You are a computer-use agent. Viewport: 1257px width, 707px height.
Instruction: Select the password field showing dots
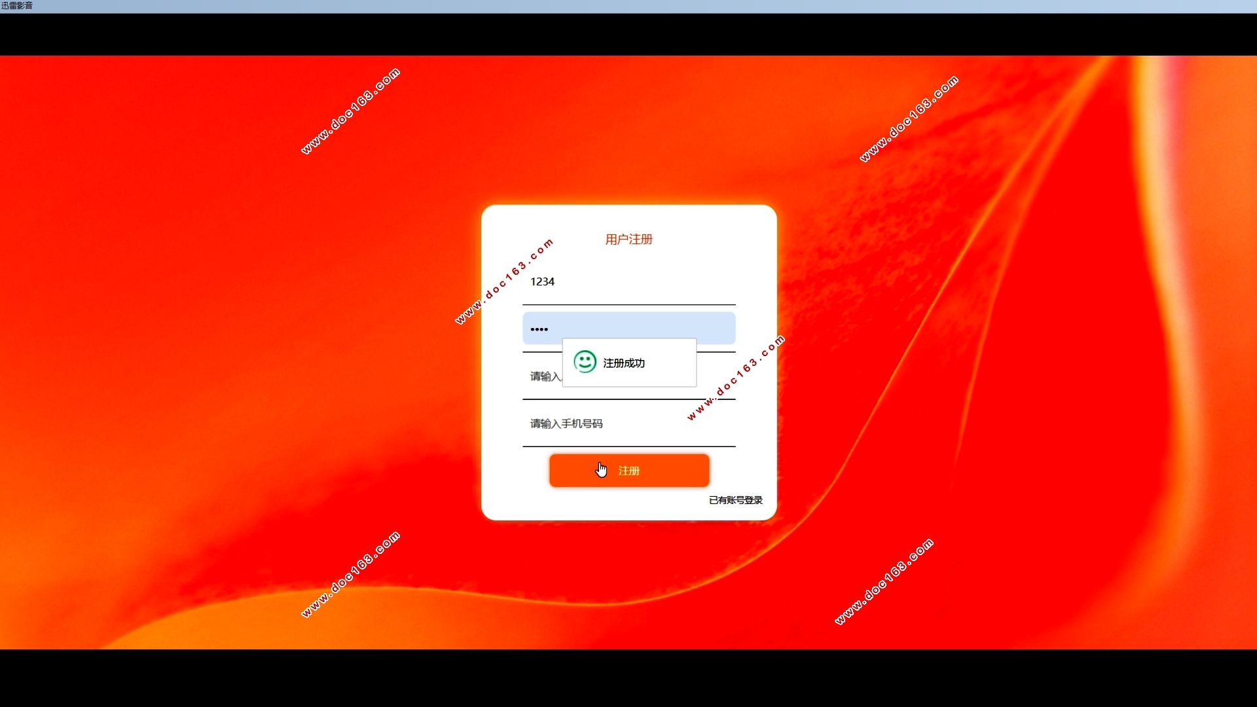click(629, 328)
